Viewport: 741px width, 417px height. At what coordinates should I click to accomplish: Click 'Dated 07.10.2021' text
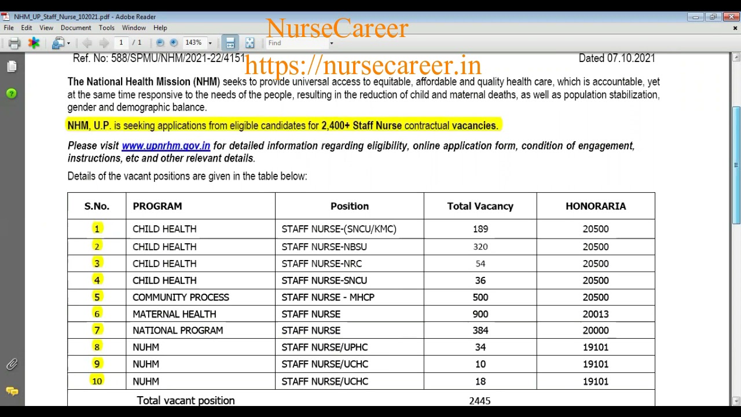pyautogui.click(x=617, y=58)
